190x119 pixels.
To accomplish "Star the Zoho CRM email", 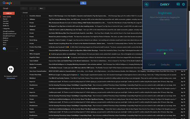I will (x=25, y=68).
